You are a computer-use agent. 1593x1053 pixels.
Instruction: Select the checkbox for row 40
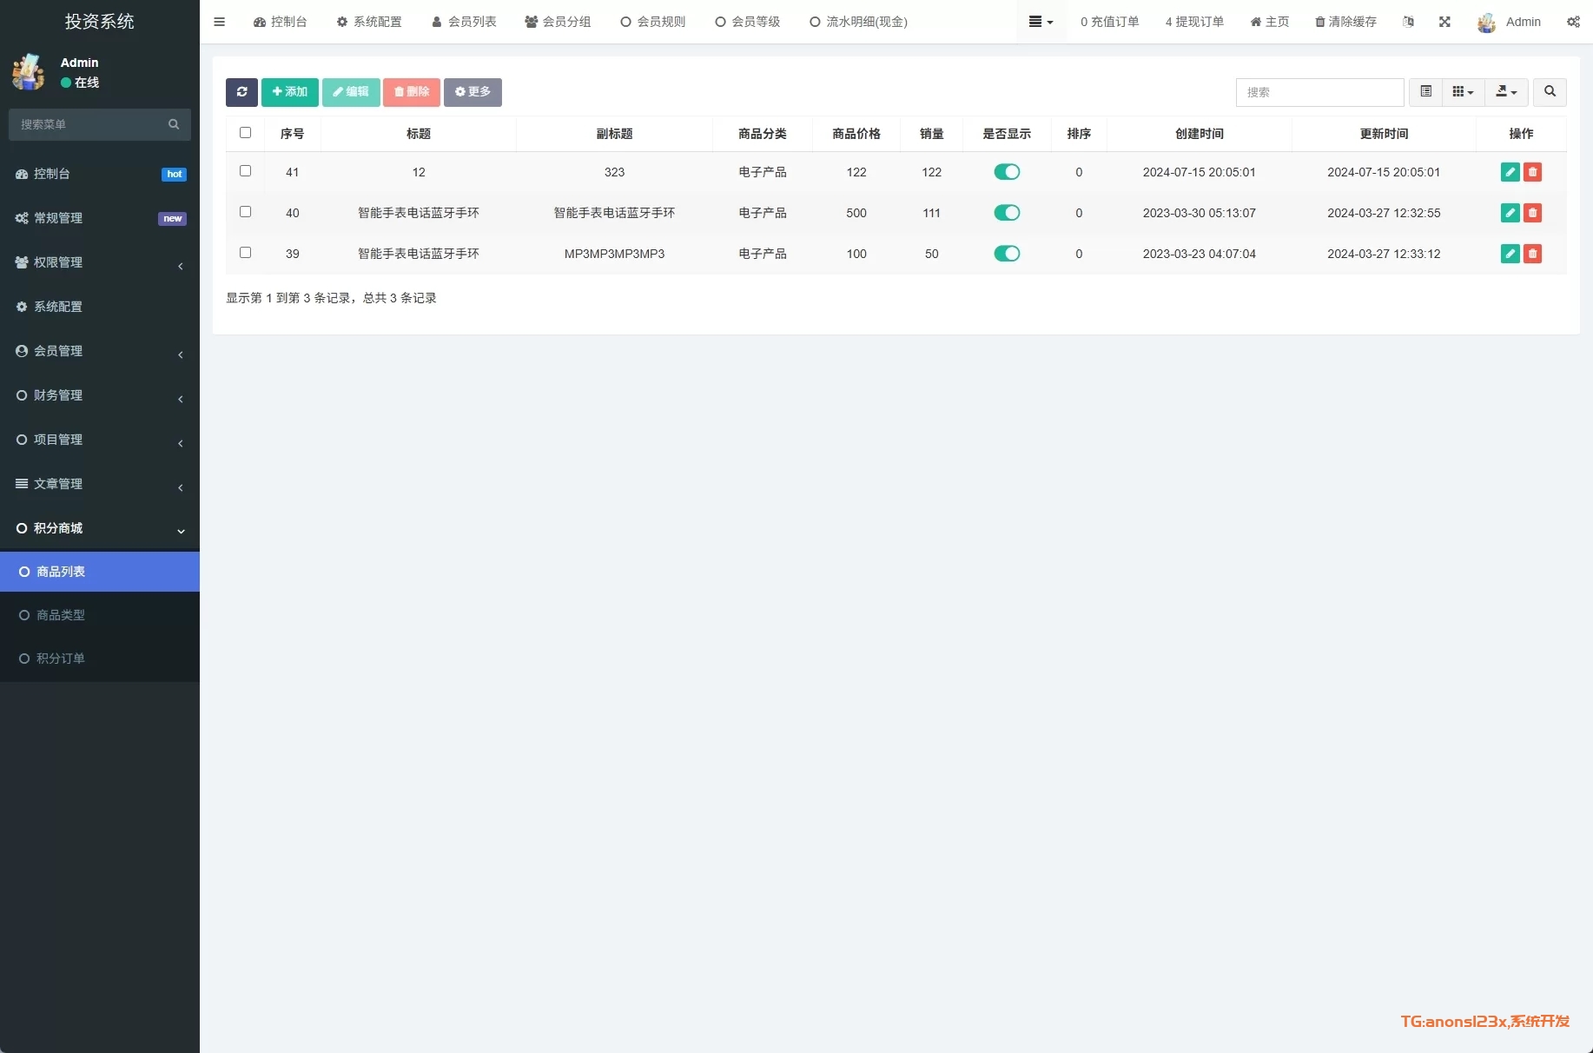click(245, 212)
